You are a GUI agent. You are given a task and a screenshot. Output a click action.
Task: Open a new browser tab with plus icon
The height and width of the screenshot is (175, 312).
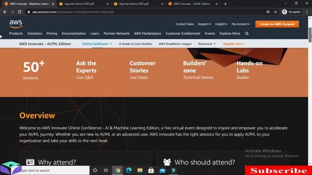coord(225,4)
